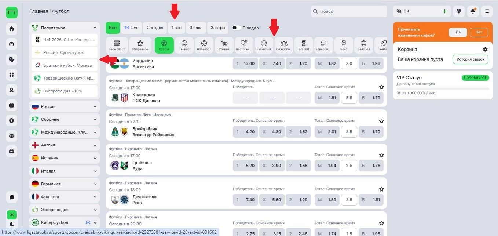This screenshot has height=236, width=498.
Task: Open basket settings gear icon
Action: [485, 49]
